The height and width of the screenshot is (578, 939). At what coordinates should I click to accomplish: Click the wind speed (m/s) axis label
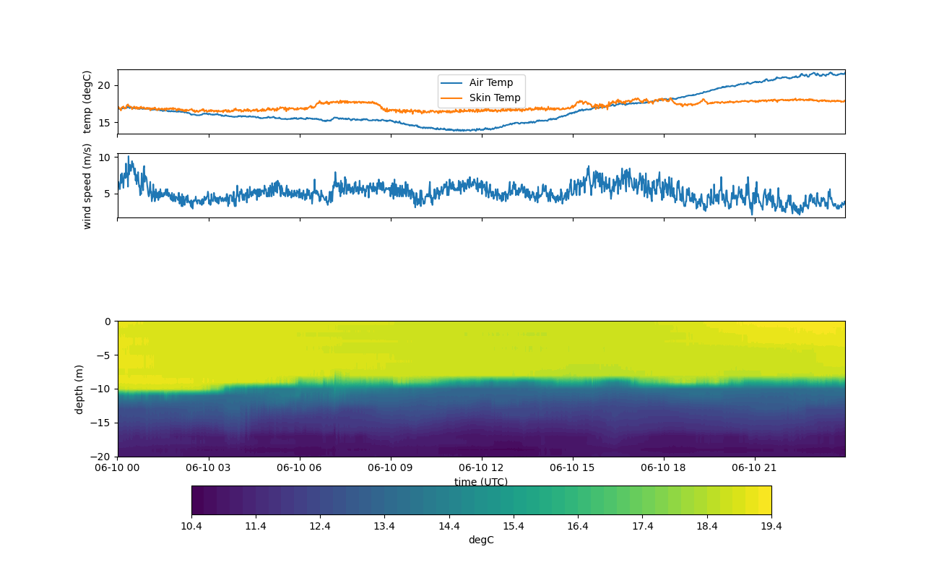point(87,186)
